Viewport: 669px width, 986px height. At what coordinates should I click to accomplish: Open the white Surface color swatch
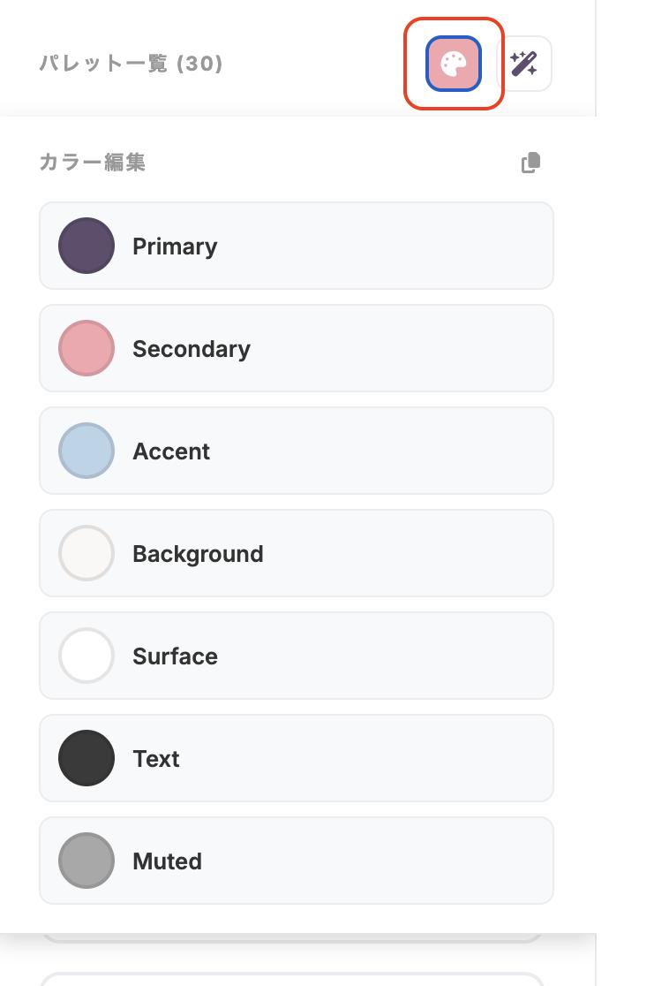tap(86, 656)
